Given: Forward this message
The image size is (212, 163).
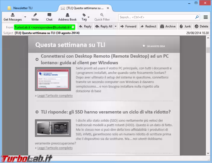Looking at the screenshot, I should pos(128,27).
